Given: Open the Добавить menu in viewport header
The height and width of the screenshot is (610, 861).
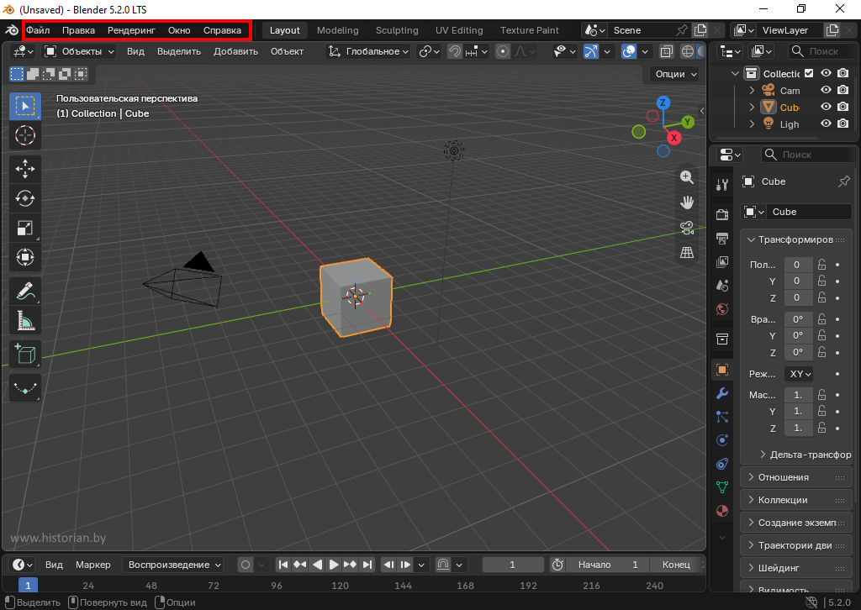Looking at the screenshot, I should (235, 51).
